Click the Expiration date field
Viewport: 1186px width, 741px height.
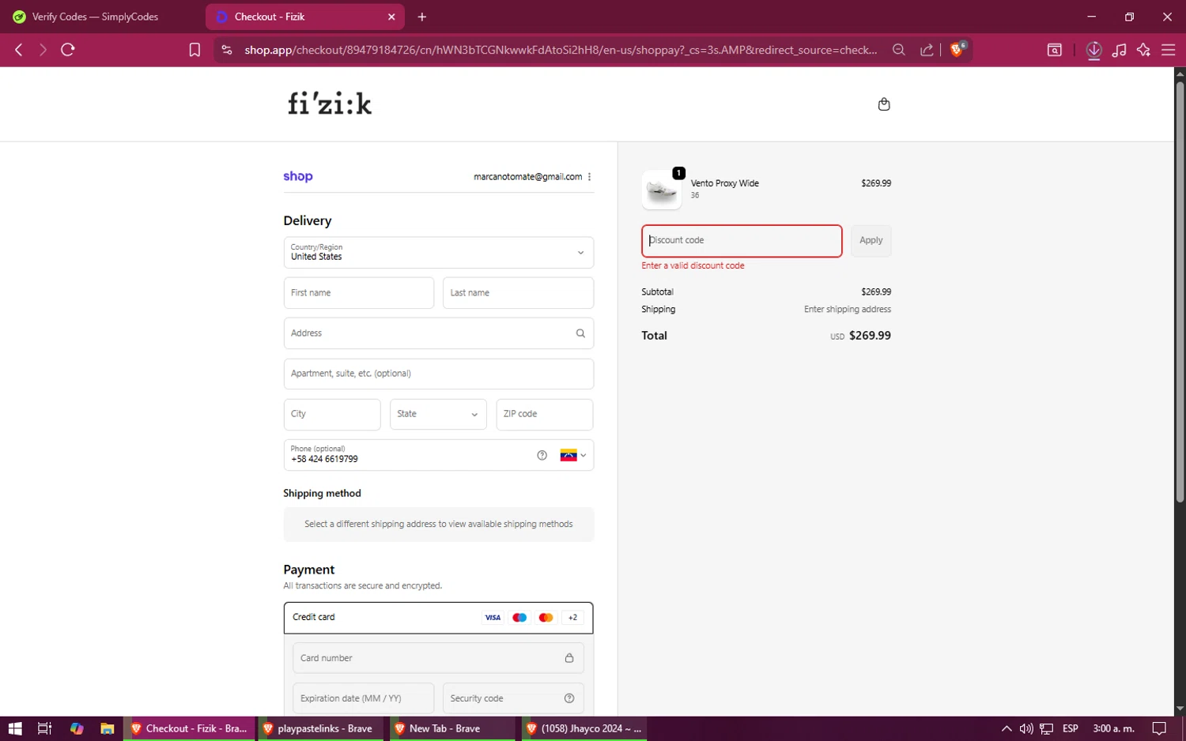click(x=363, y=698)
